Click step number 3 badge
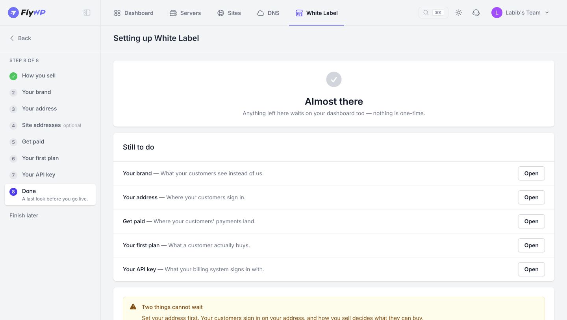Screen dimensions: 567x320 (x=13, y=109)
